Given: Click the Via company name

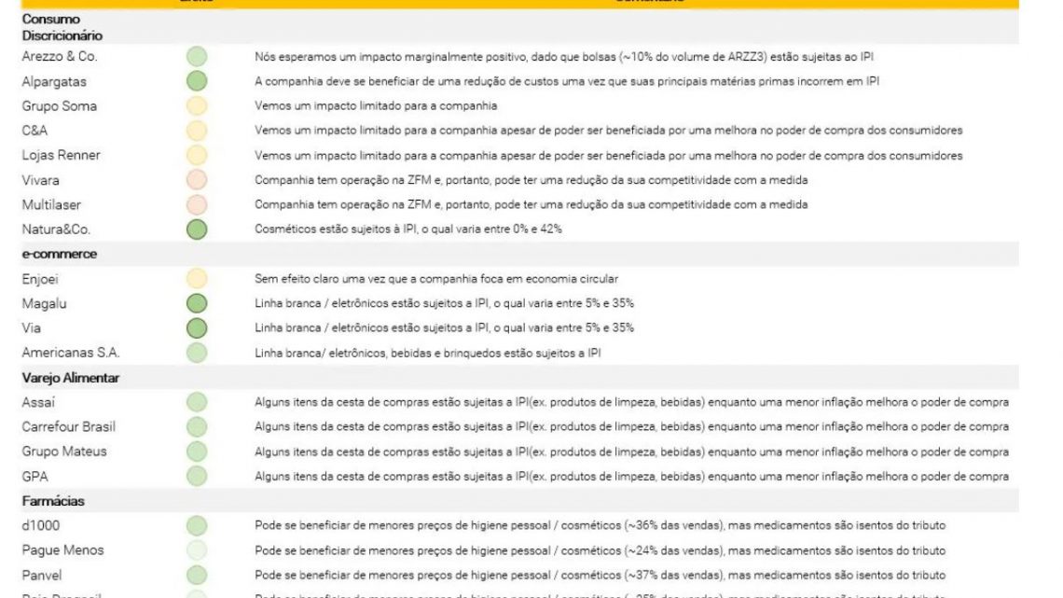Looking at the screenshot, I should pos(31,328).
